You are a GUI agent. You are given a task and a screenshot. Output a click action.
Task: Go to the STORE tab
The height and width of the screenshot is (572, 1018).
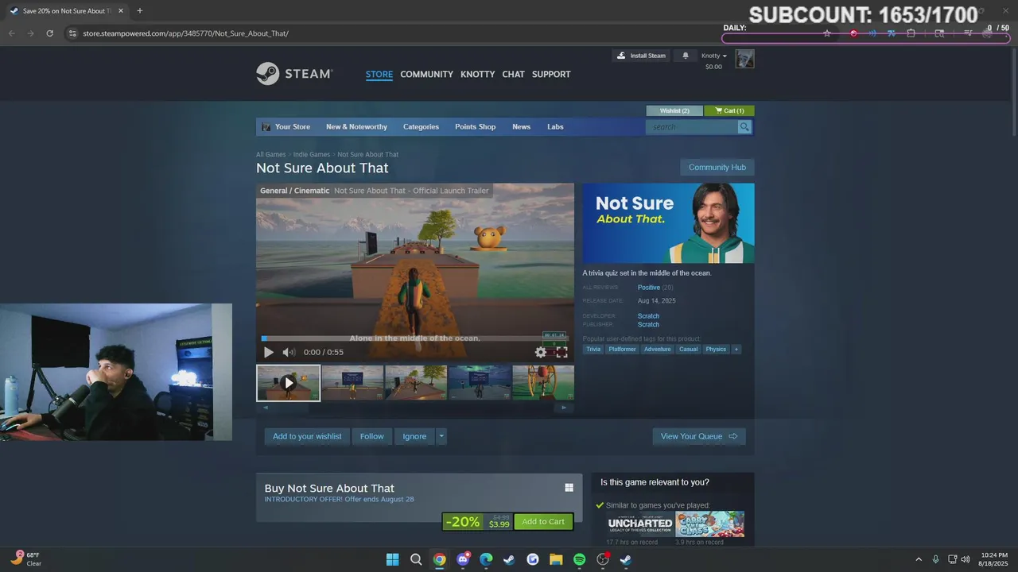(379, 75)
